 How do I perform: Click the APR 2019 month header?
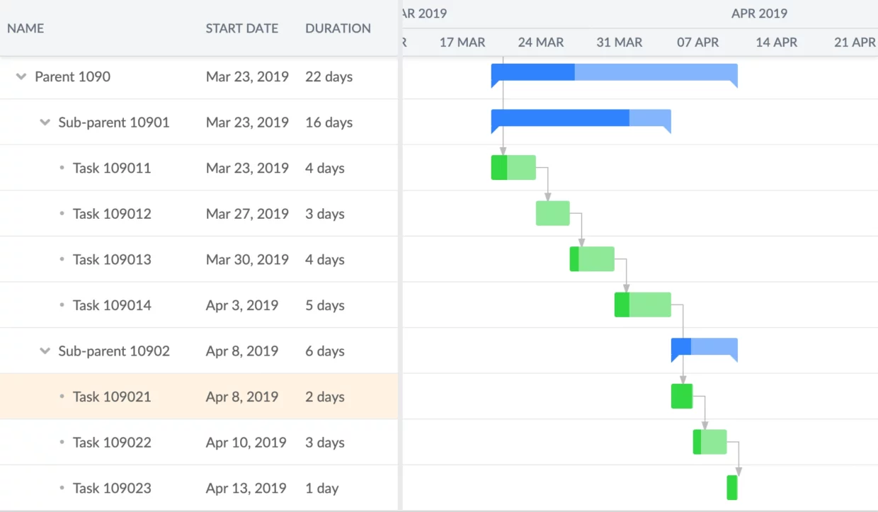tap(760, 13)
